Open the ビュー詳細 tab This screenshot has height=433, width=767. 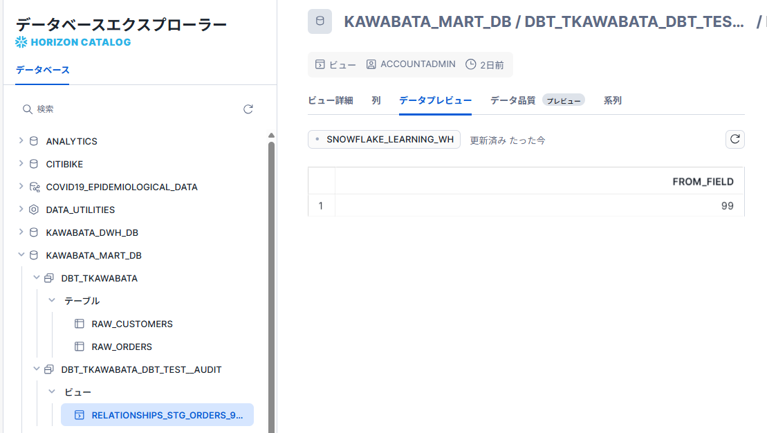click(x=330, y=100)
